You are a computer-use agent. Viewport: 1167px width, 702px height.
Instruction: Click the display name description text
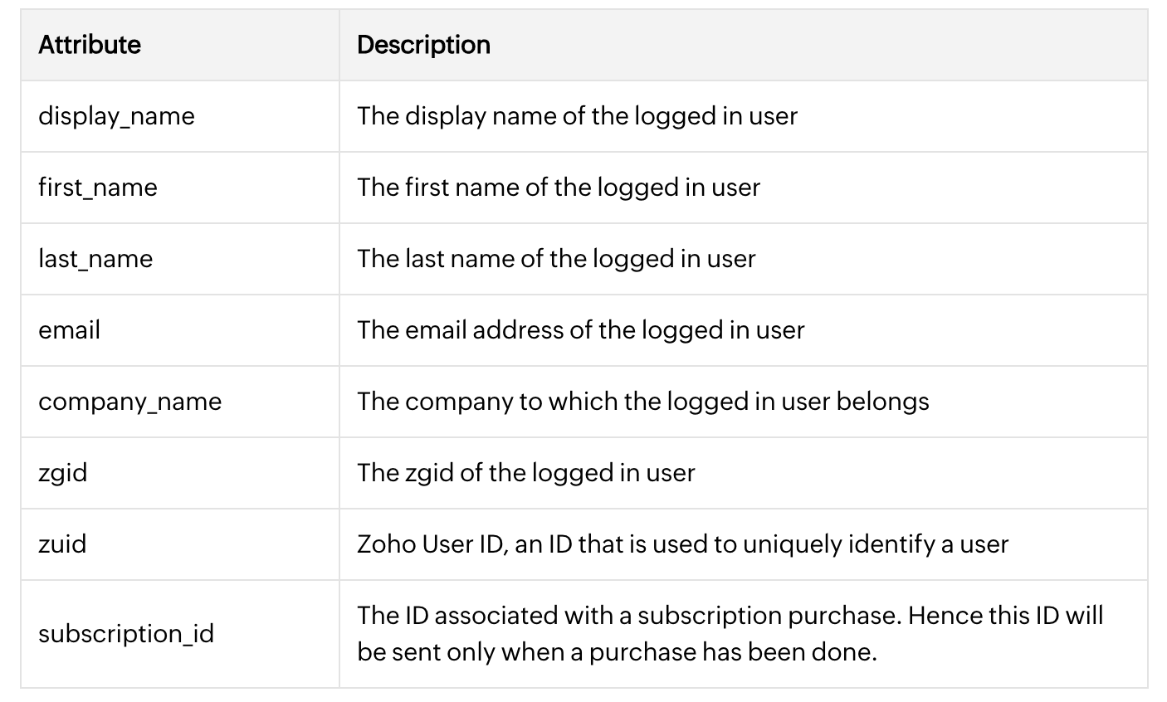pyautogui.click(x=577, y=116)
